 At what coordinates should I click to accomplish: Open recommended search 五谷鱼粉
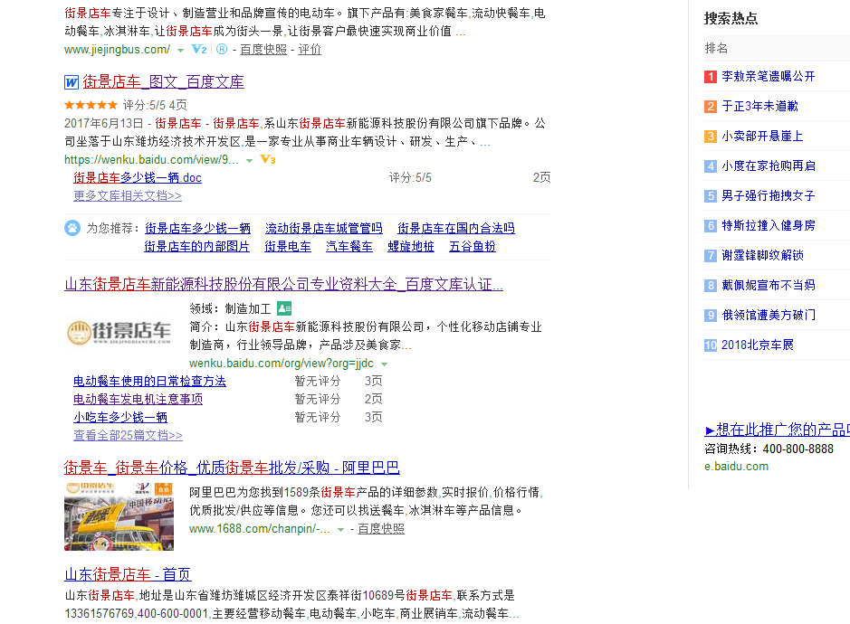(x=473, y=247)
